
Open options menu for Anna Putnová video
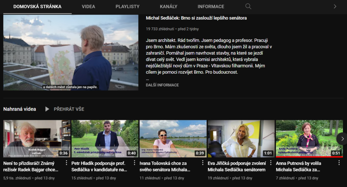(339, 163)
